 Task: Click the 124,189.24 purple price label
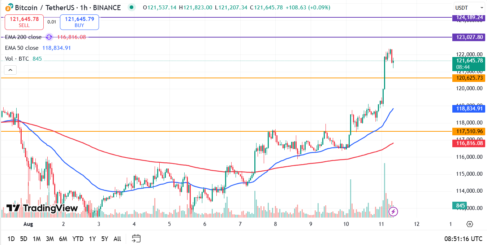469,17
